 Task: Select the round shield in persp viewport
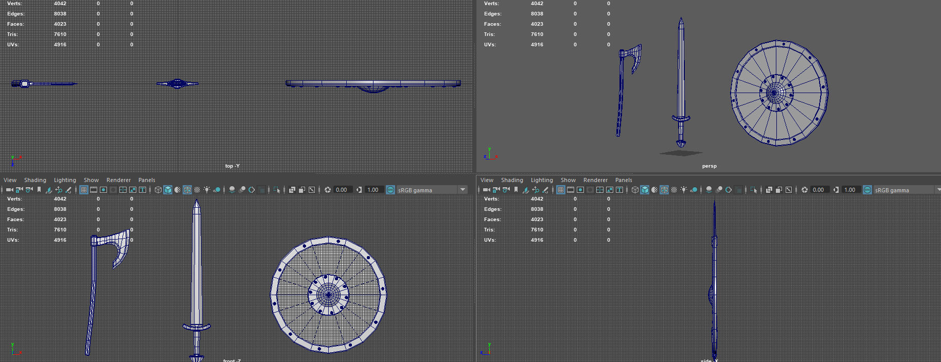(779, 93)
